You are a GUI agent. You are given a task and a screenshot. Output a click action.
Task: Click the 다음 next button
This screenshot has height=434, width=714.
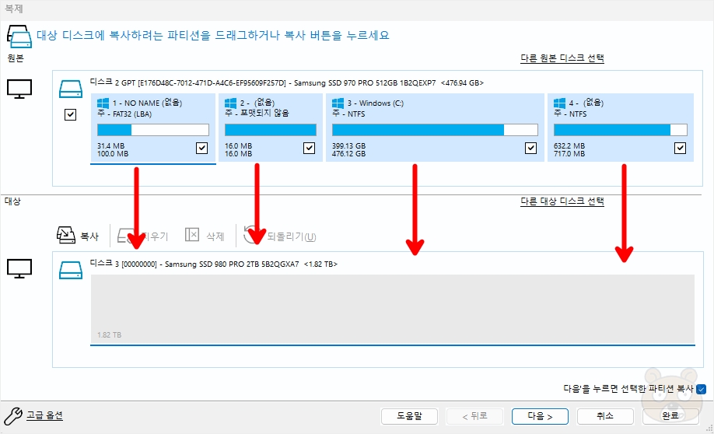point(540,416)
